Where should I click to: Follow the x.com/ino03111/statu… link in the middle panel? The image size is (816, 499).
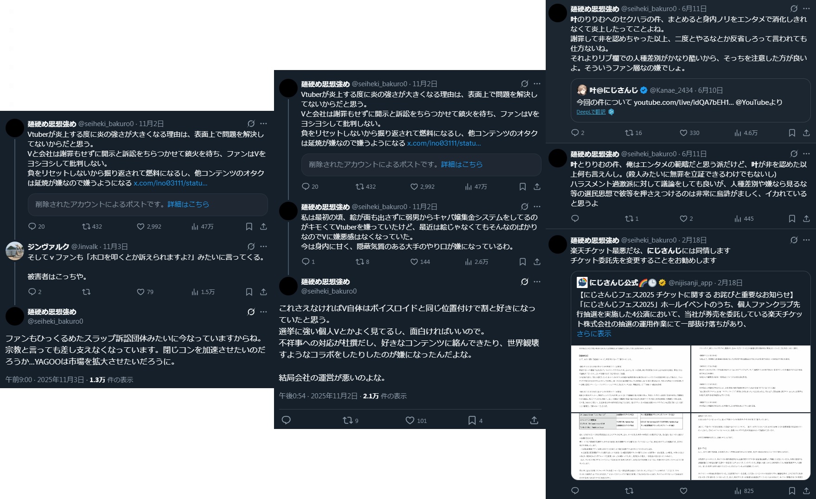pos(444,143)
